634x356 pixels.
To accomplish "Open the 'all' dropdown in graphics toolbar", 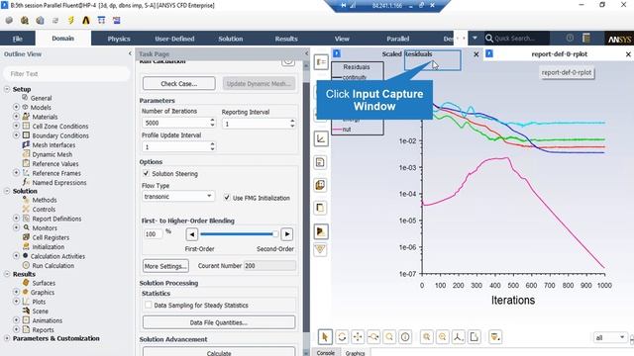I will click(x=610, y=337).
